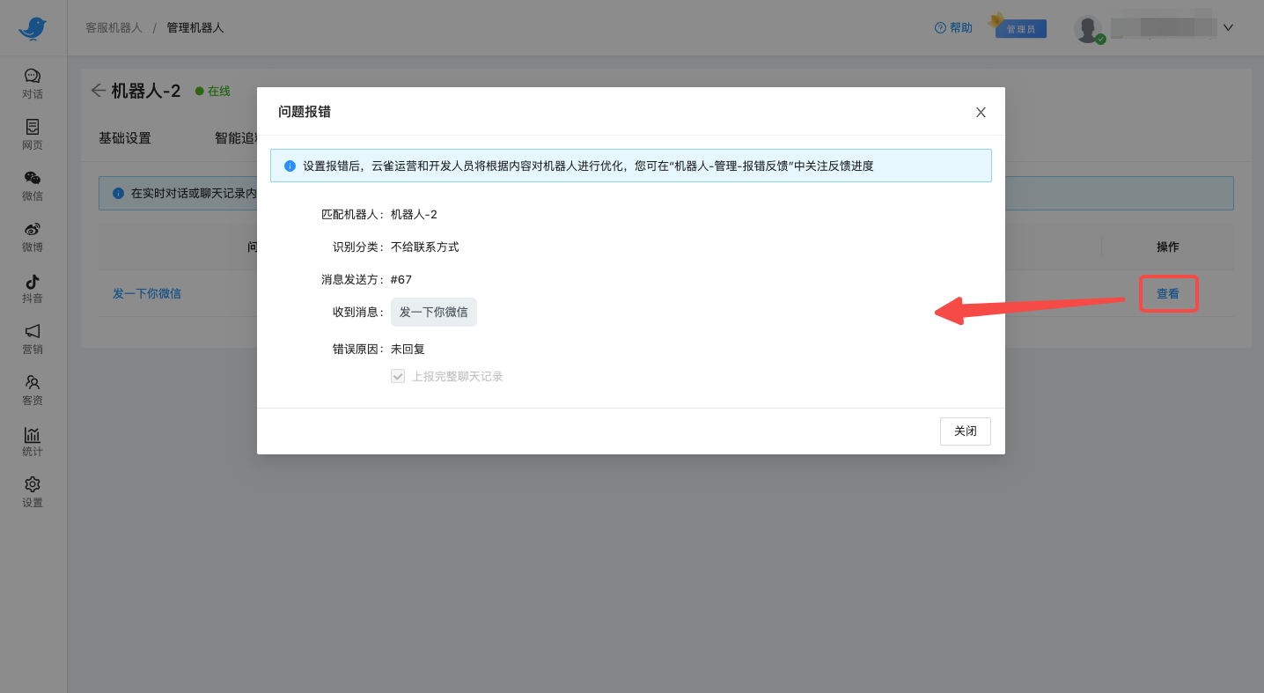
Task: Select the 微博 channel icon
Action: (33, 237)
